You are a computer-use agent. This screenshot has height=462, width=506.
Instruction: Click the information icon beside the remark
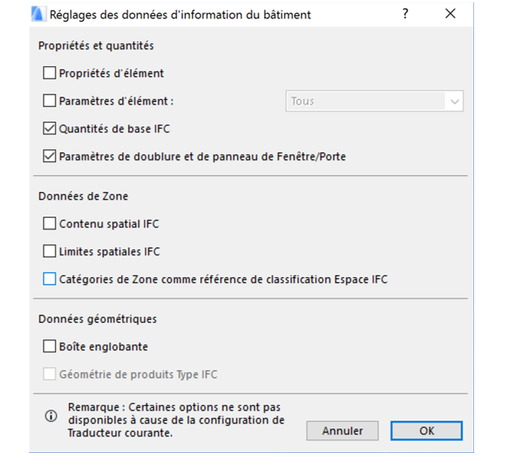pyautogui.click(x=51, y=416)
